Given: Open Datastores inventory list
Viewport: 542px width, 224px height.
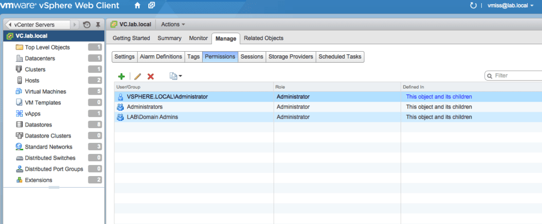Looking at the screenshot, I should click(38, 125).
